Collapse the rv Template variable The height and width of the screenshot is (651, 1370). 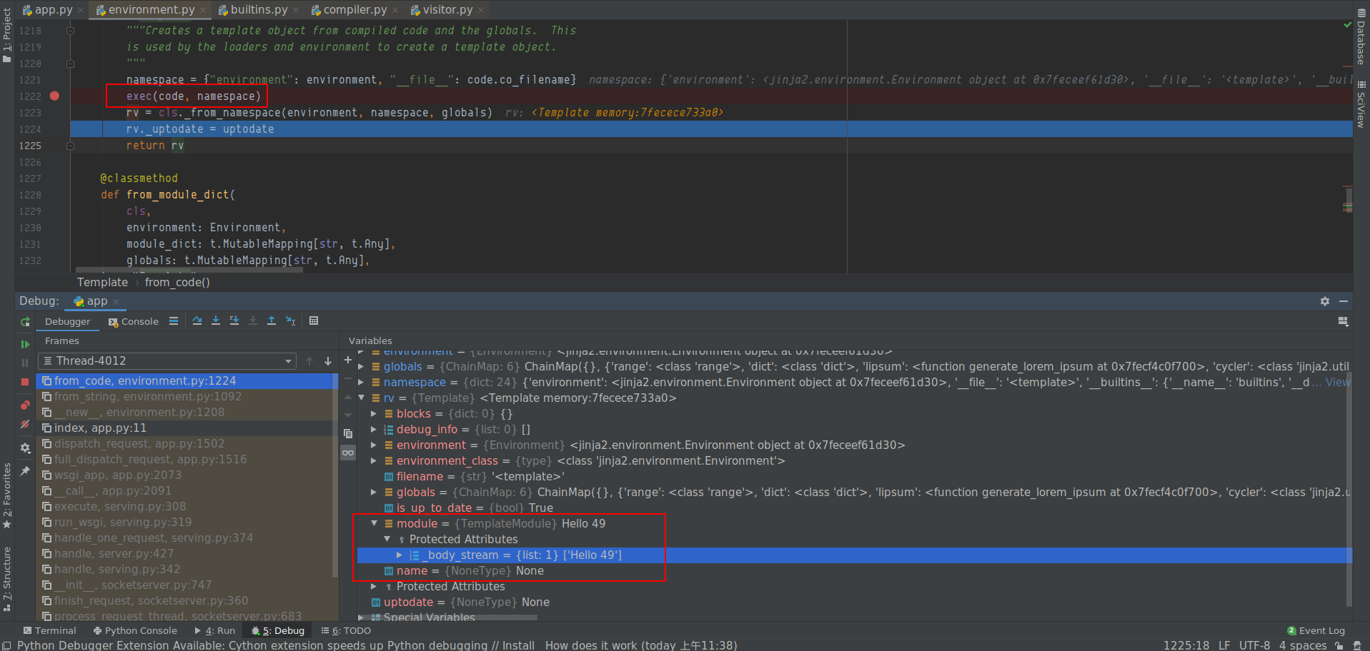(x=362, y=398)
